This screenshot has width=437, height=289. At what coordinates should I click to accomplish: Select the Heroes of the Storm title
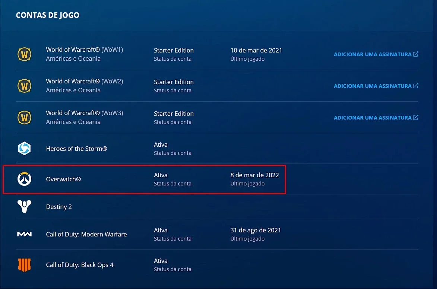[76, 149]
